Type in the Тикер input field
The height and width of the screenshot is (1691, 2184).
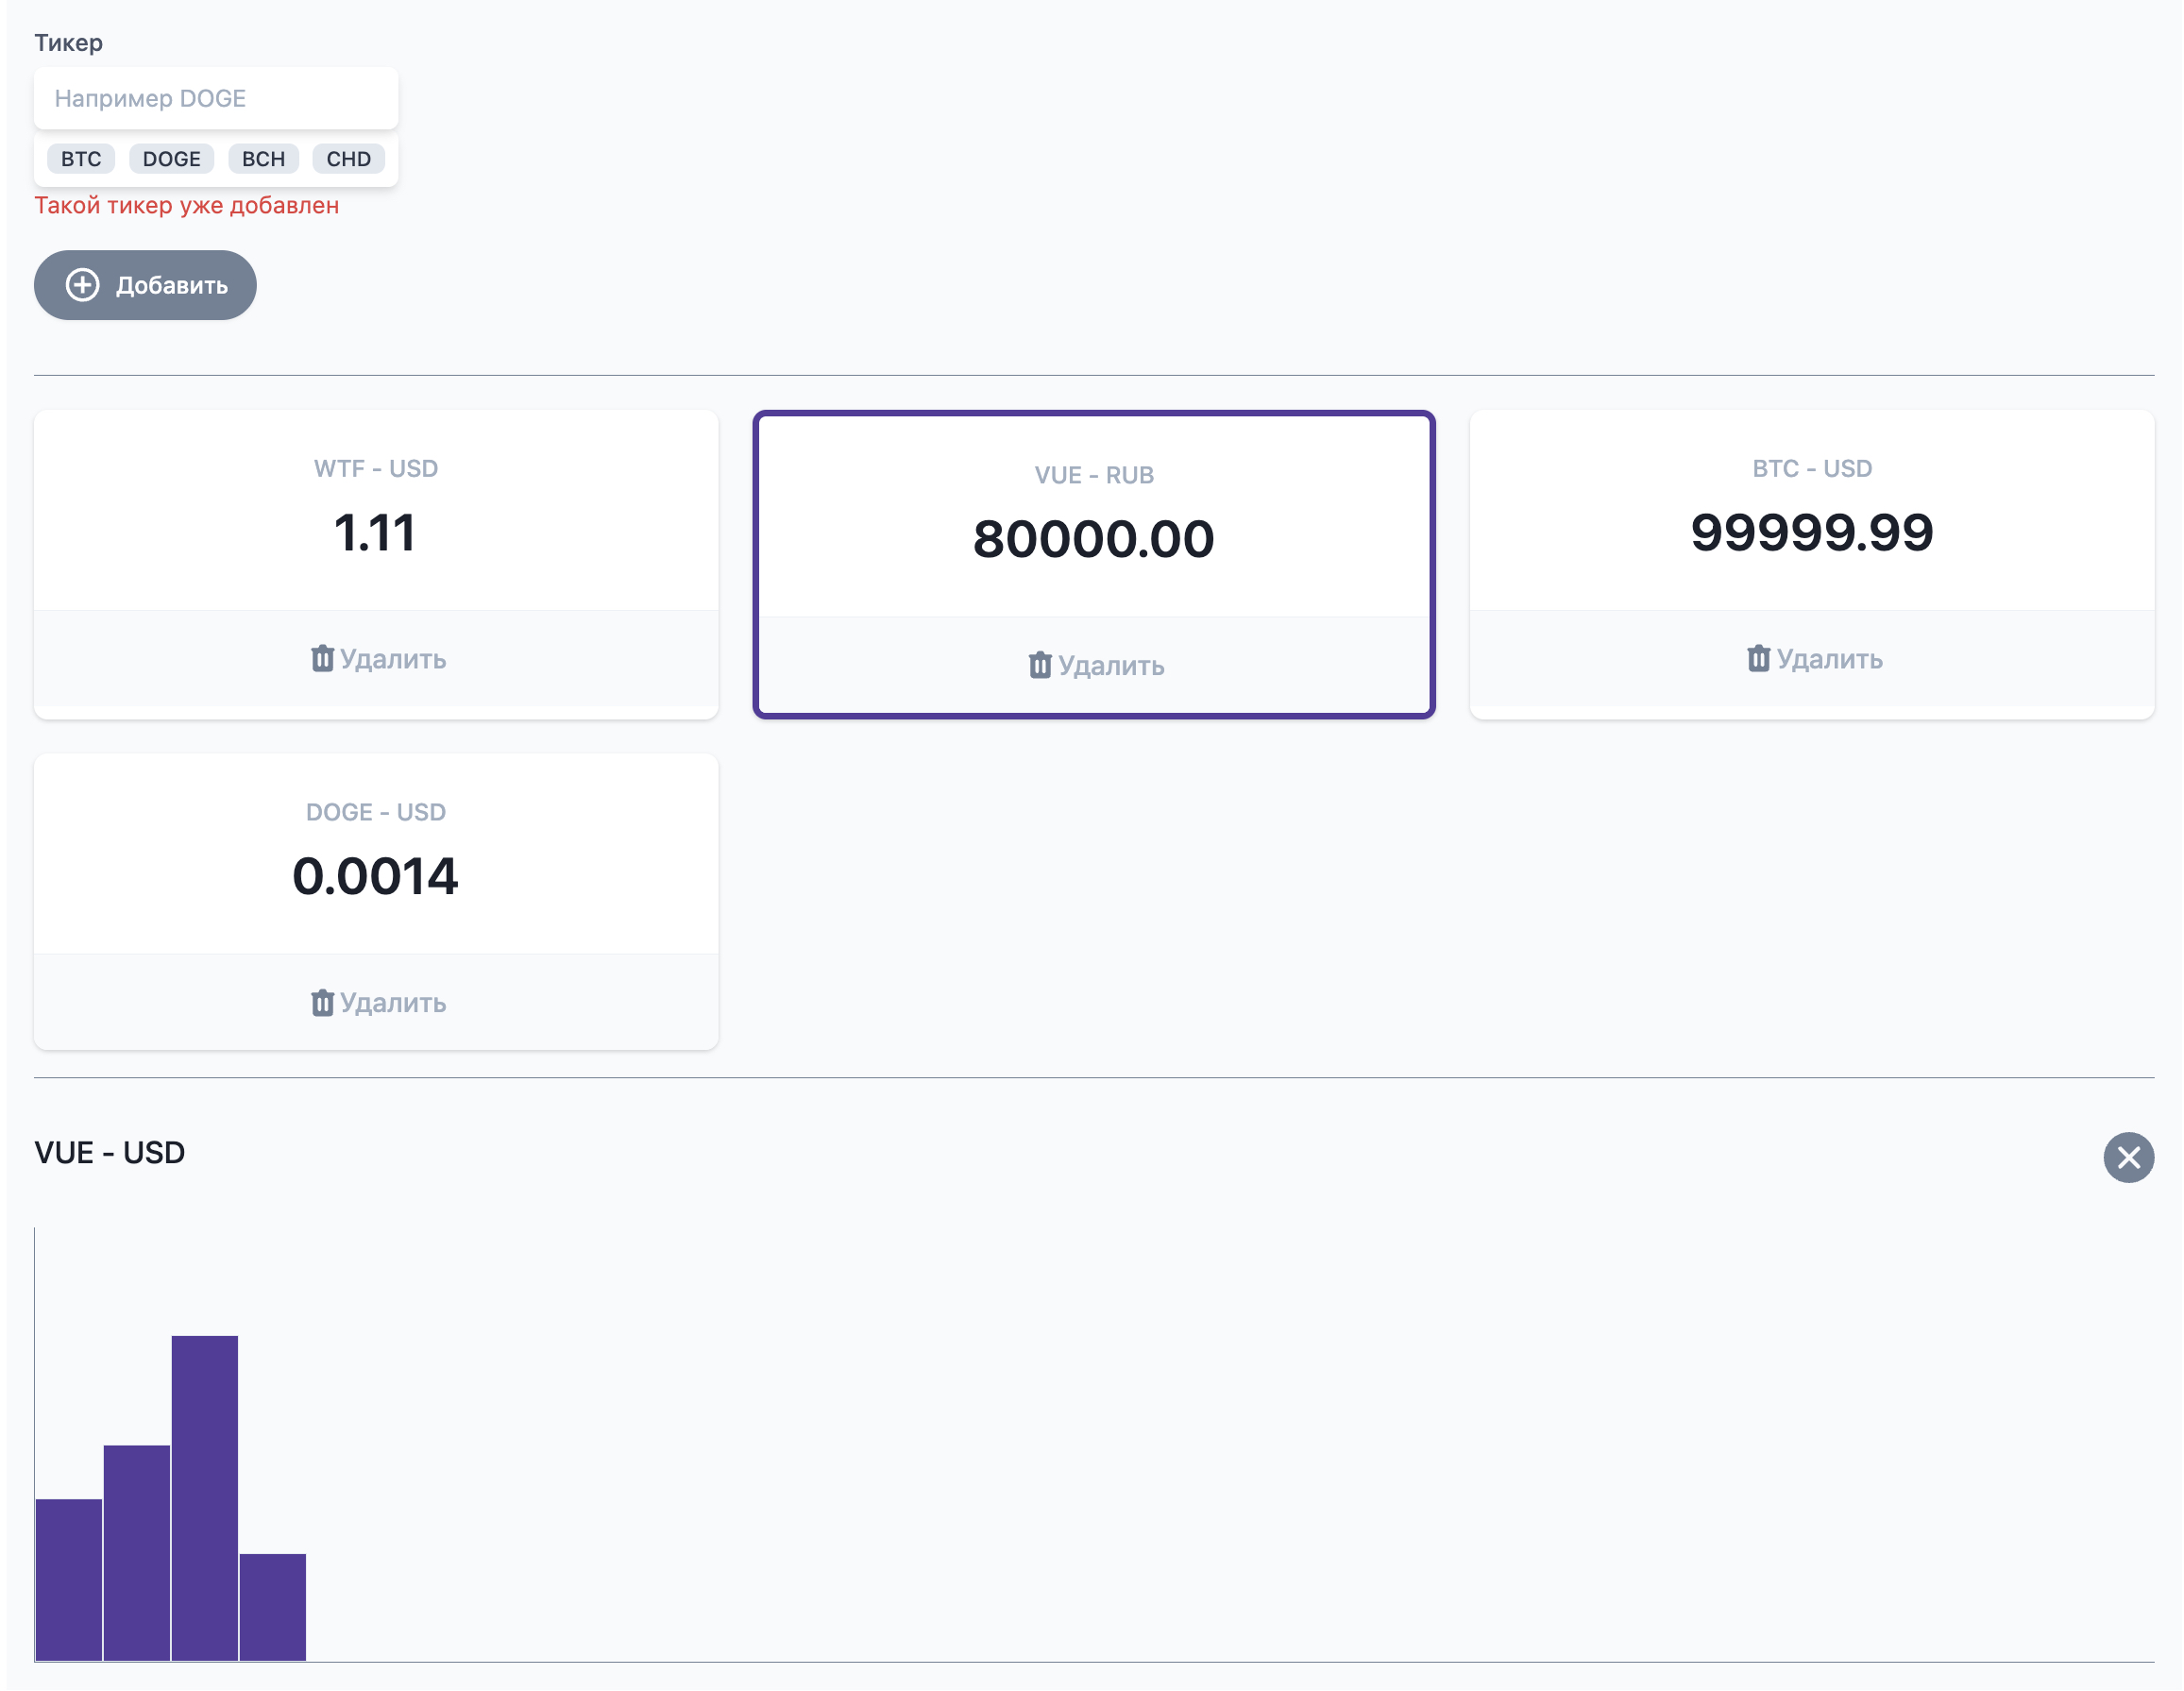216,98
